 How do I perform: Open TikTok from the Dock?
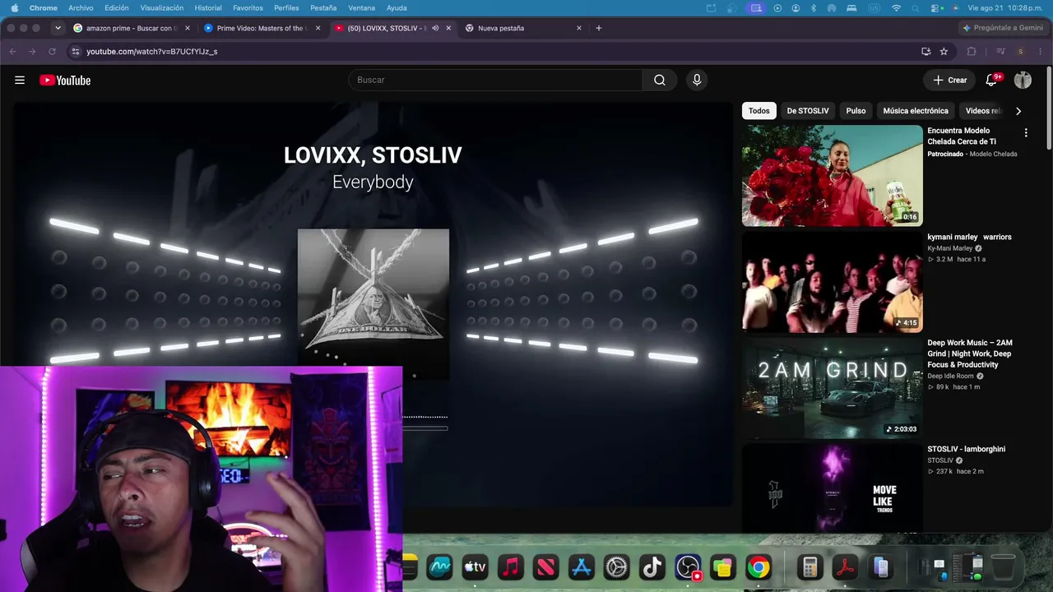(x=652, y=567)
